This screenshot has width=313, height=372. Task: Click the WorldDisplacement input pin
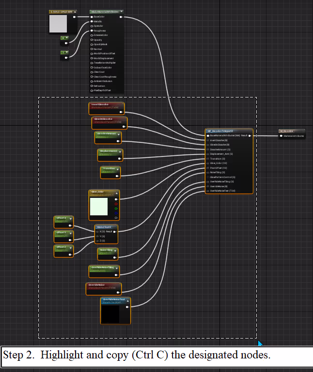(92, 58)
